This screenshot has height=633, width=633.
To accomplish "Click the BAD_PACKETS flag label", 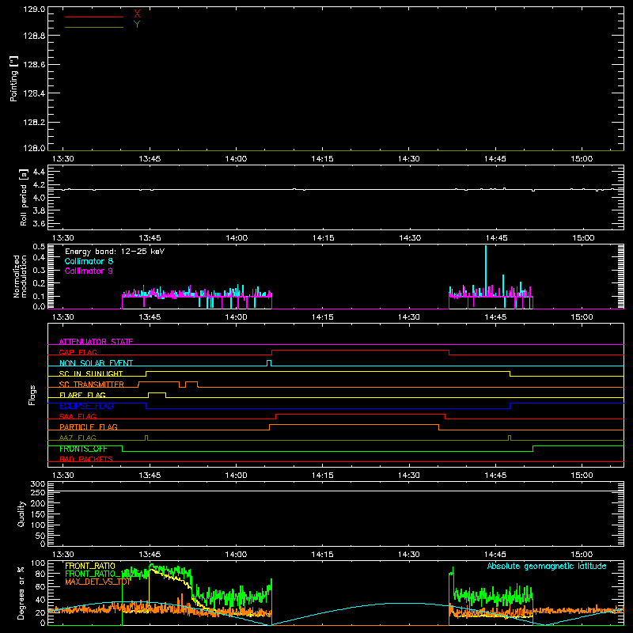I will coord(86,459).
